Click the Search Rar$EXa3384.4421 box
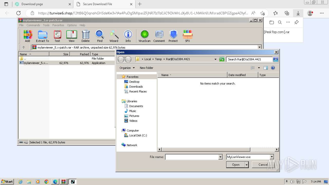Viewport: 329px width, 185px height. coord(249,59)
